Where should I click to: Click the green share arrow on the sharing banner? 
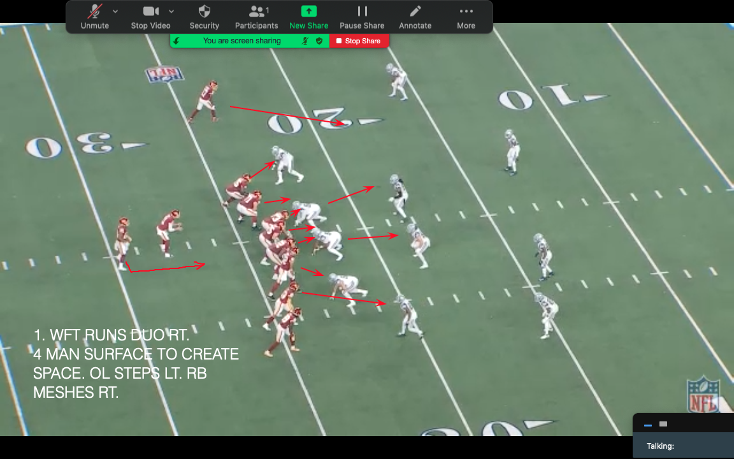[x=176, y=40]
